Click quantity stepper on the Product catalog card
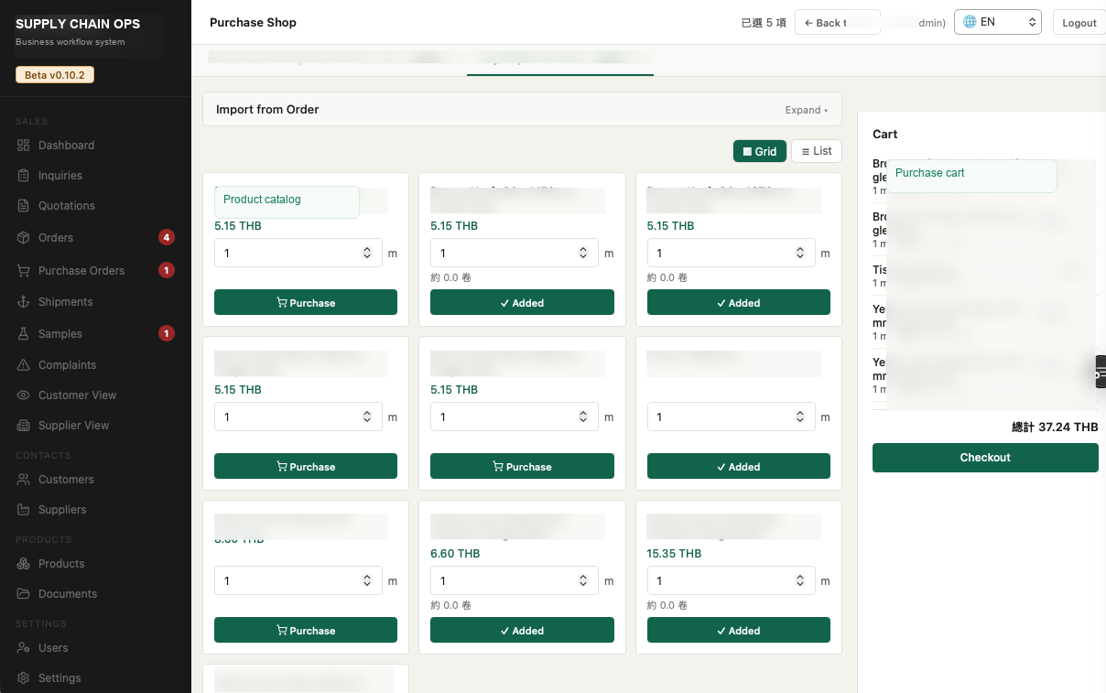Screen dimensions: 1106x693 click(x=367, y=253)
